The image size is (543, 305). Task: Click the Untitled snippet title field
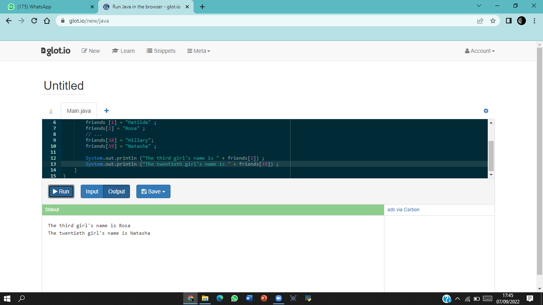click(x=64, y=86)
